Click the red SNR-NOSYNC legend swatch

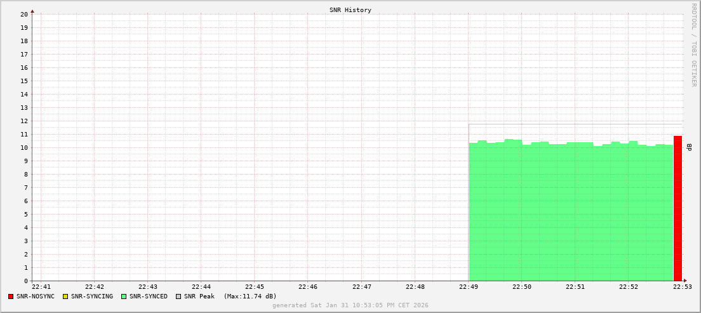[x=11, y=296]
